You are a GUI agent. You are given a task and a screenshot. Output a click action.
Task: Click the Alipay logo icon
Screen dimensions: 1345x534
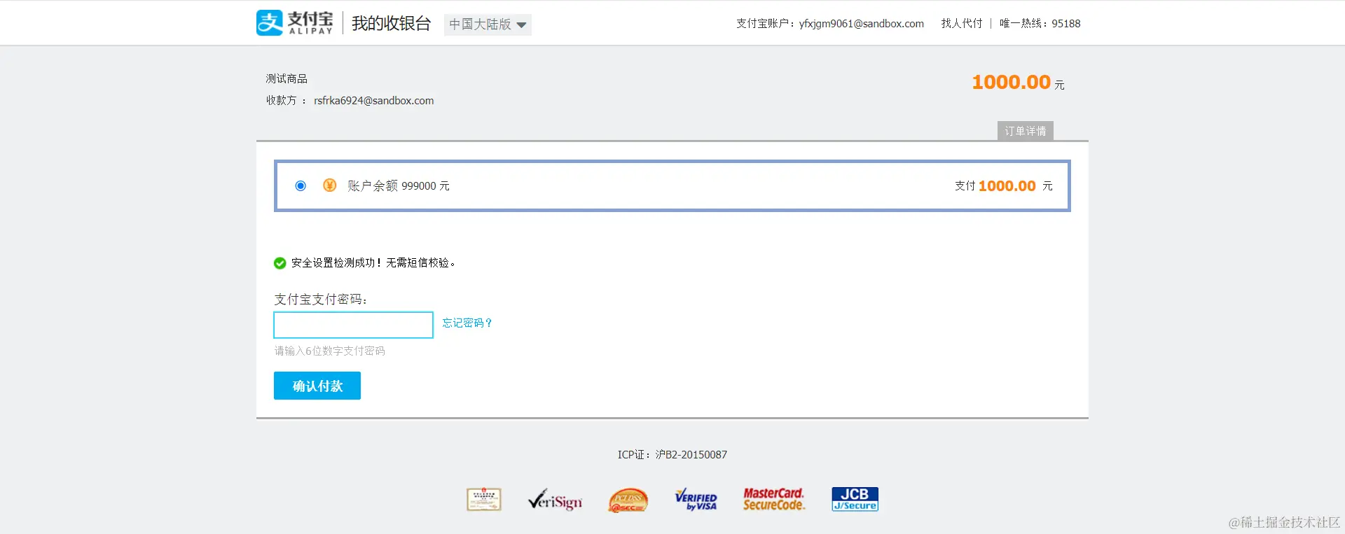tap(270, 23)
